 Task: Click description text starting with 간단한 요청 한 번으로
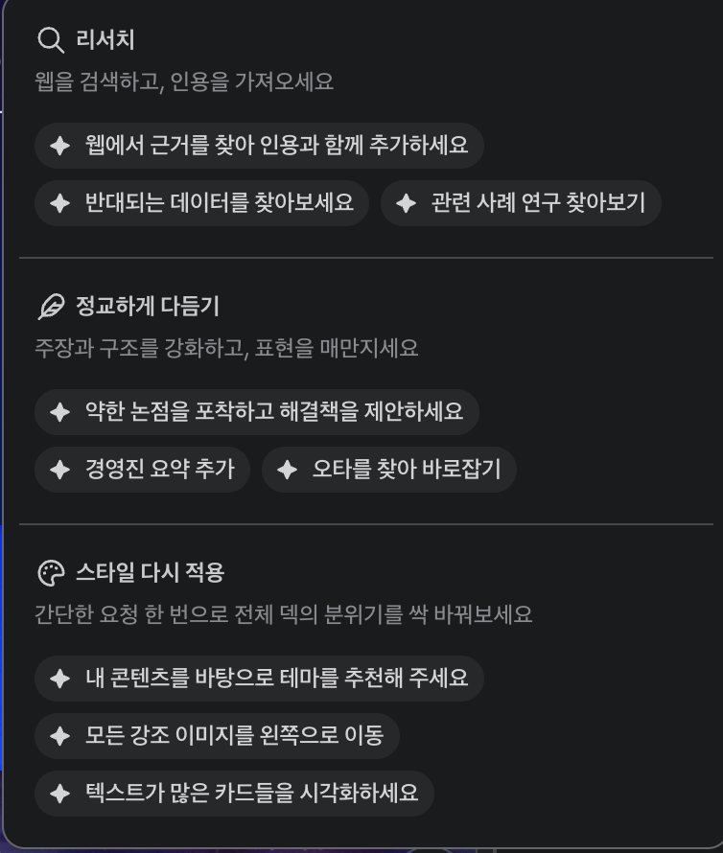point(283,614)
